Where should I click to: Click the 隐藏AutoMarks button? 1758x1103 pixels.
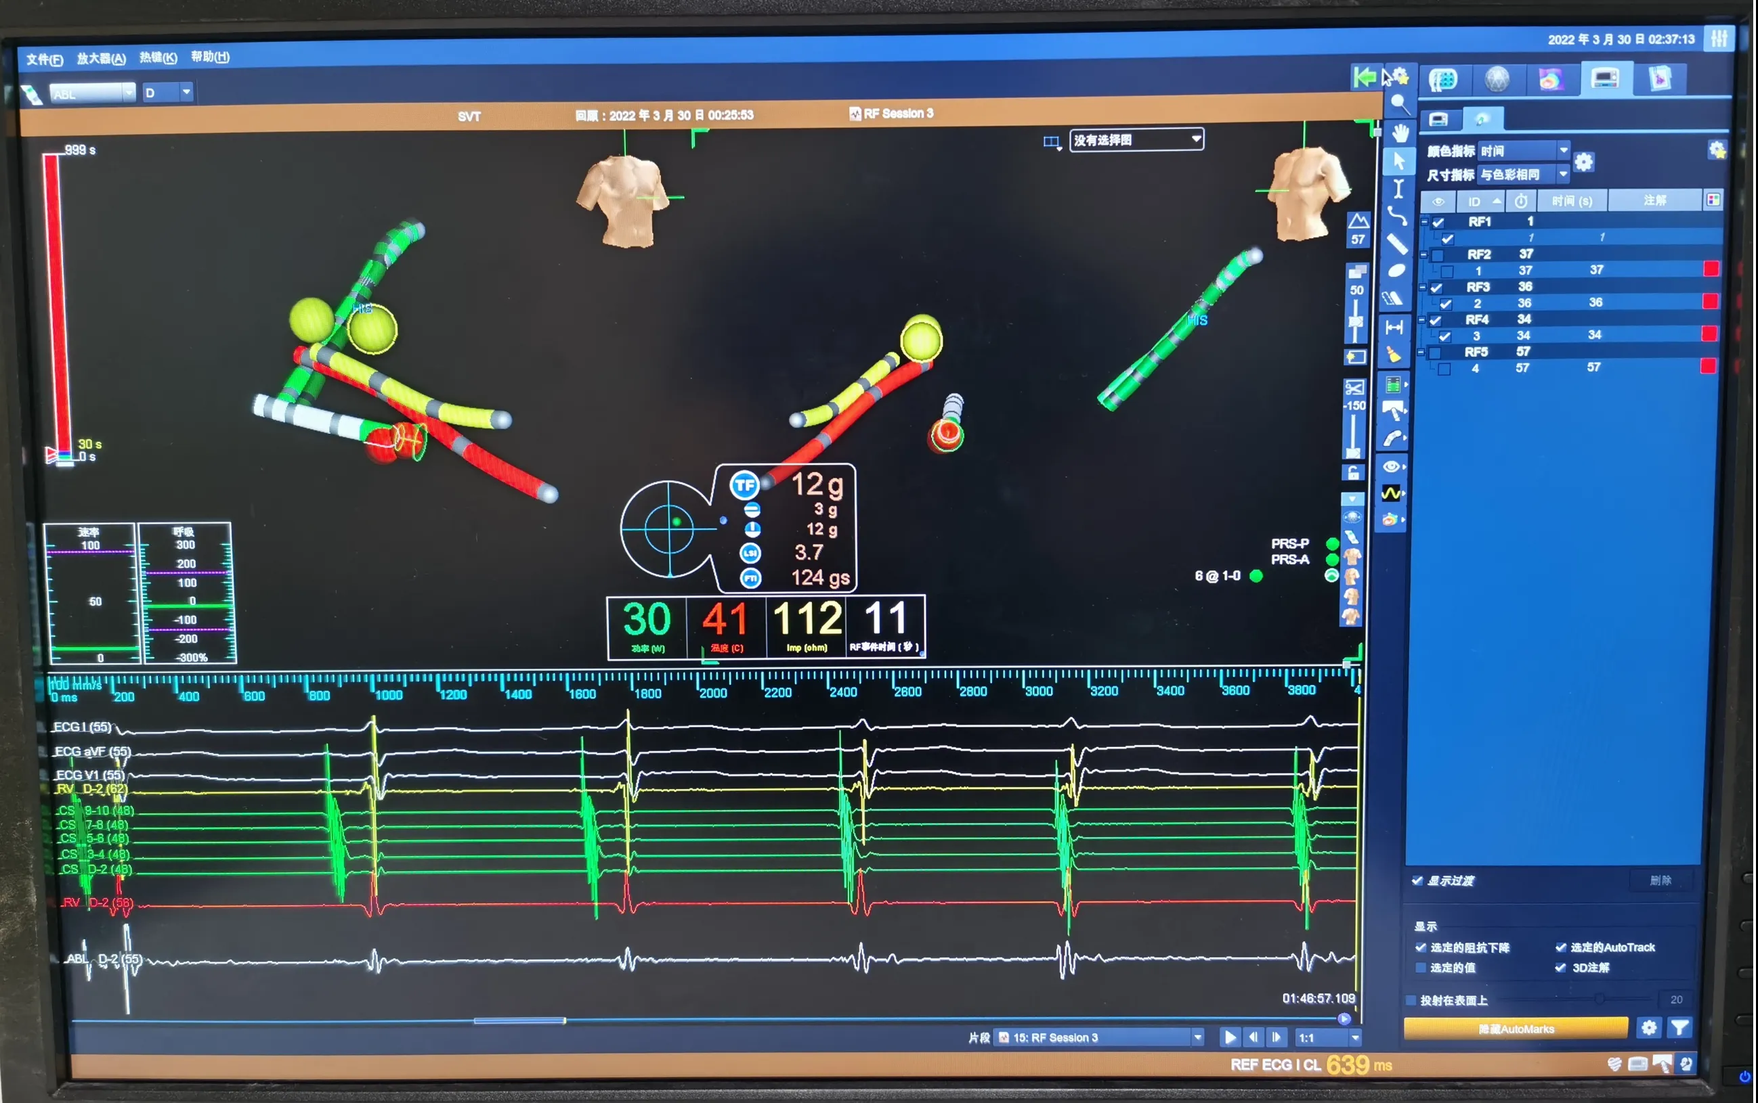tap(1516, 1028)
